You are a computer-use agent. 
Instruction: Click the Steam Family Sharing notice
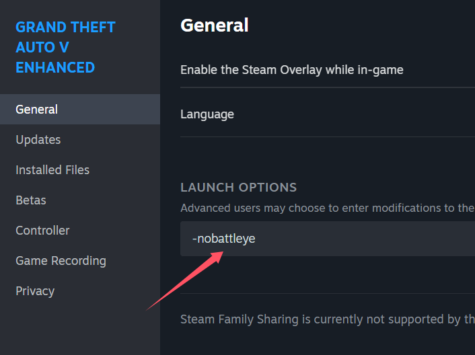pos(328,319)
